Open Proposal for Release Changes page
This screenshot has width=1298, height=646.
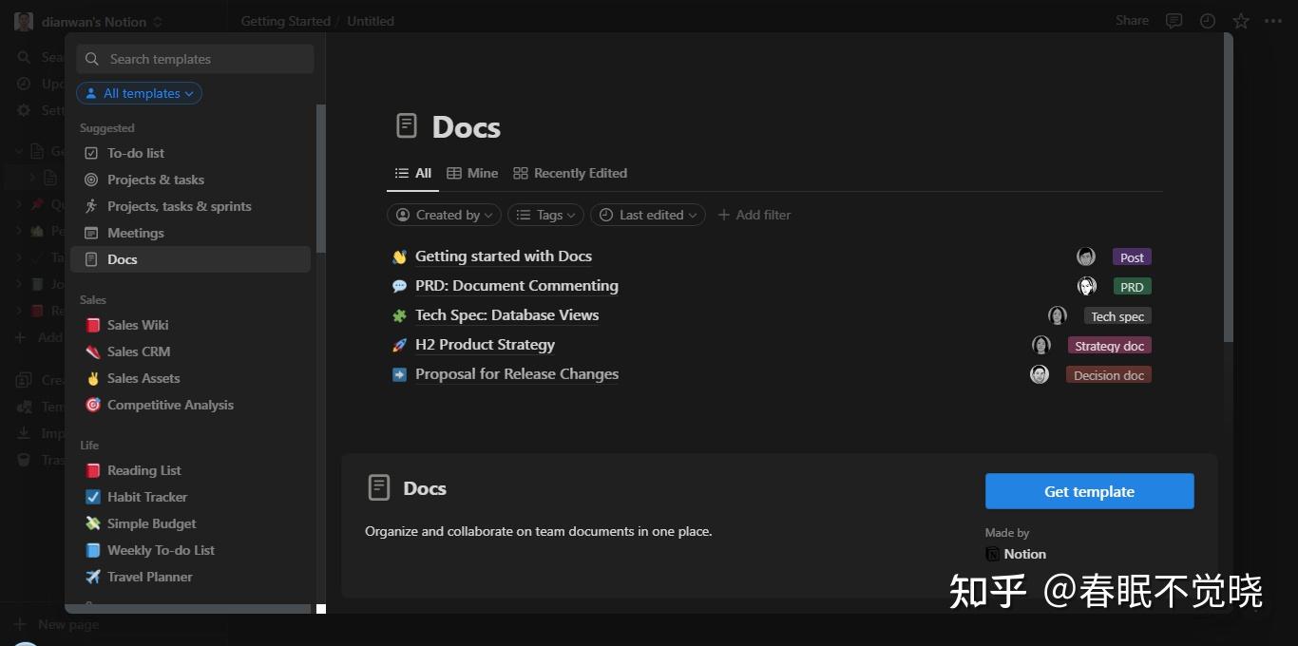point(517,374)
